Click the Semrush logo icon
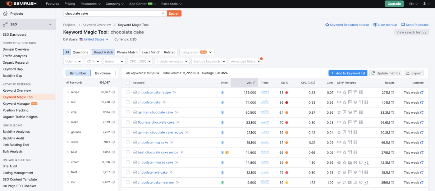The width and height of the screenshot is (435, 191). pyautogui.click(x=9, y=4)
